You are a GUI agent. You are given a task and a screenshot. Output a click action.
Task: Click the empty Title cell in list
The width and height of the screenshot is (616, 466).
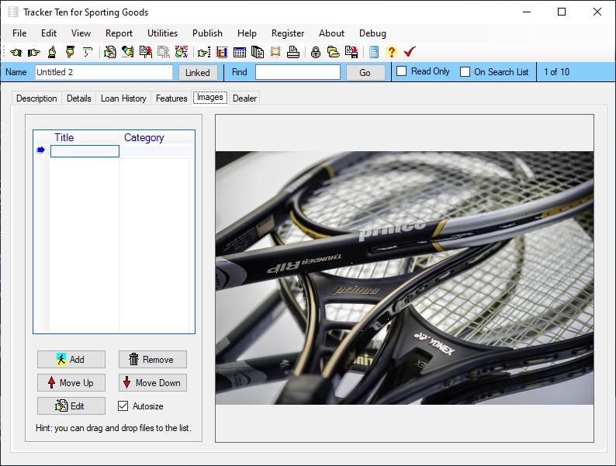85,151
